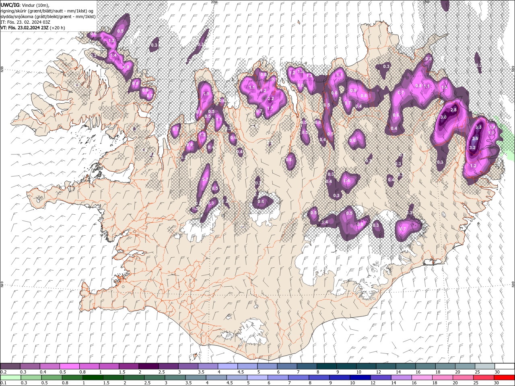Click the 3.0 snowfall value in East Iceland
Image resolution: width=515 pixels, height=386 pixels.
(x=443, y=117)
